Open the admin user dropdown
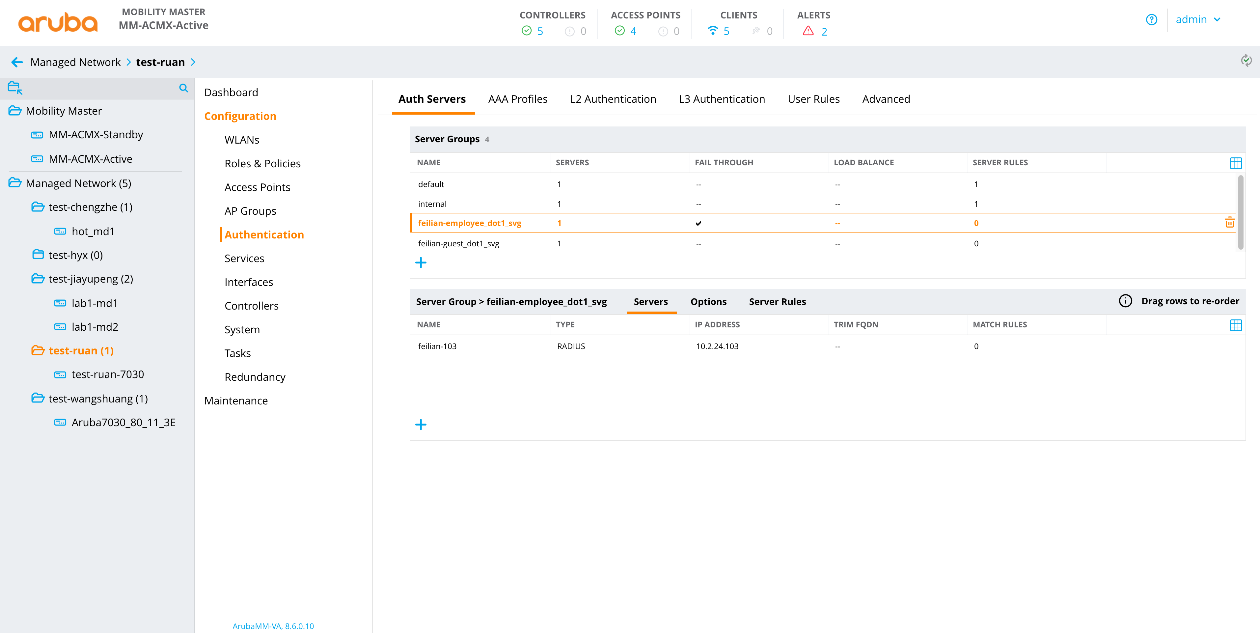This screenshot has height=633, width=1260. [1198, 19]
